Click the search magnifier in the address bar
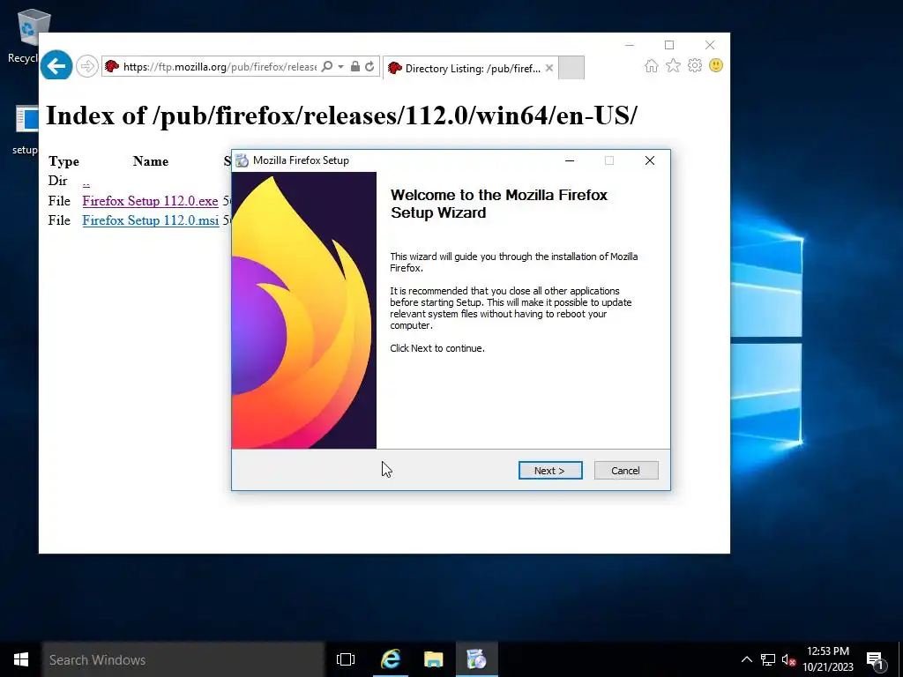The height and width of the screenshot is (677, 903). click(x=327, y=66)
